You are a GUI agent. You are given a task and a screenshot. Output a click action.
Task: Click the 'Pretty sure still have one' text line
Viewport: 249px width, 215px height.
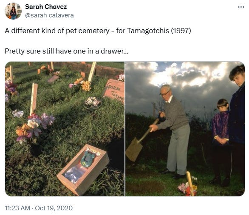(67, 51)
